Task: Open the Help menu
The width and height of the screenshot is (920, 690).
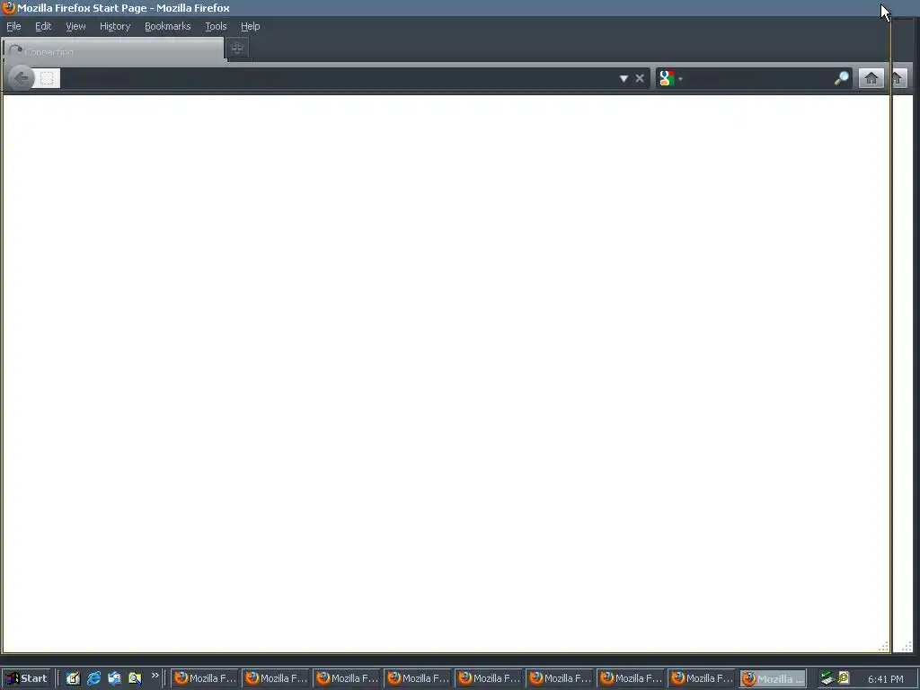Action: [x=250, y=26]
